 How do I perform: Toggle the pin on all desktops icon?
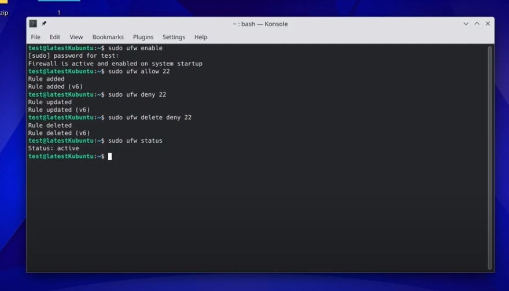click(44, 24)
